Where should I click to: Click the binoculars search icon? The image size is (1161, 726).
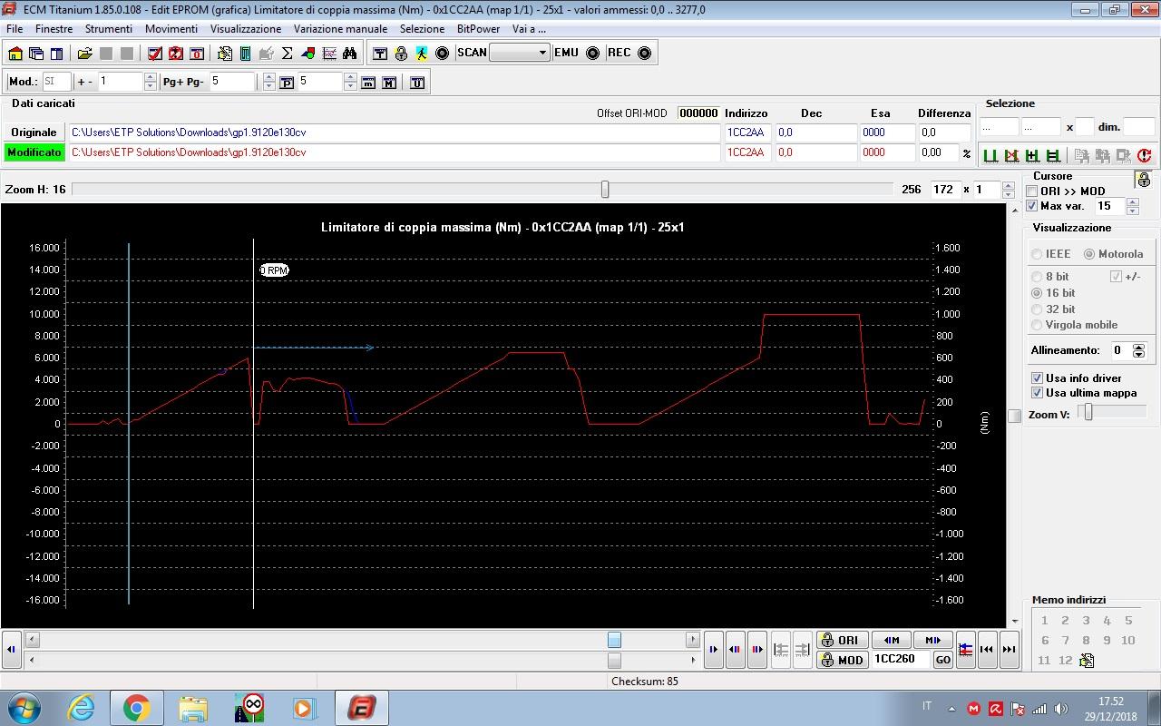[349, 54]
